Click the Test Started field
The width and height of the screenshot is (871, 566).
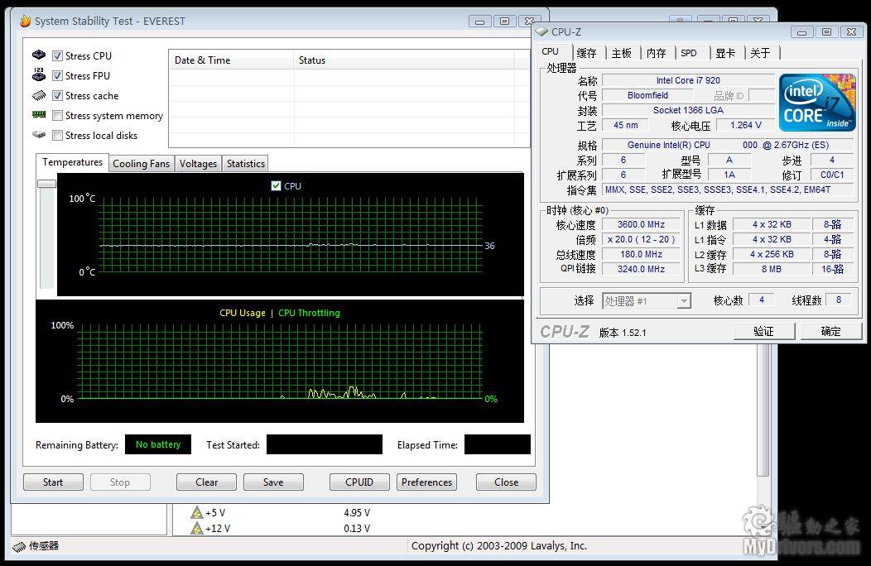pos(325,444)
